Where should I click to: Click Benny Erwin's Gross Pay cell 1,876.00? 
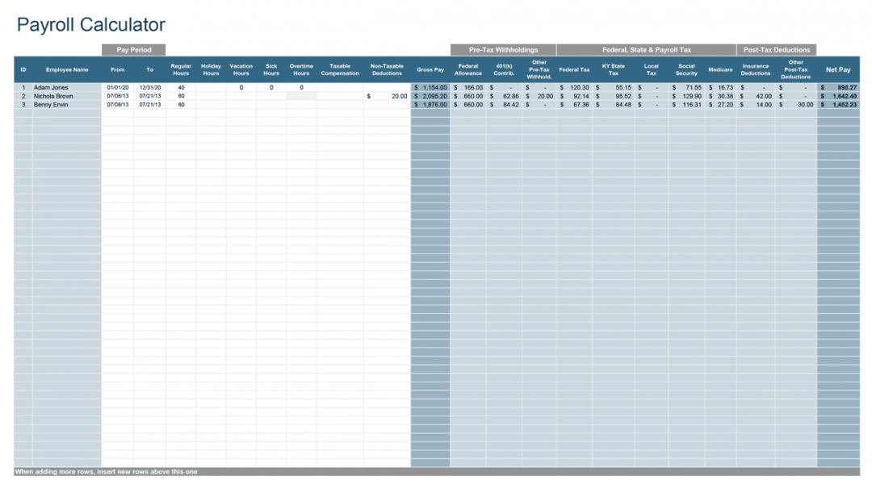click(430, 105)
